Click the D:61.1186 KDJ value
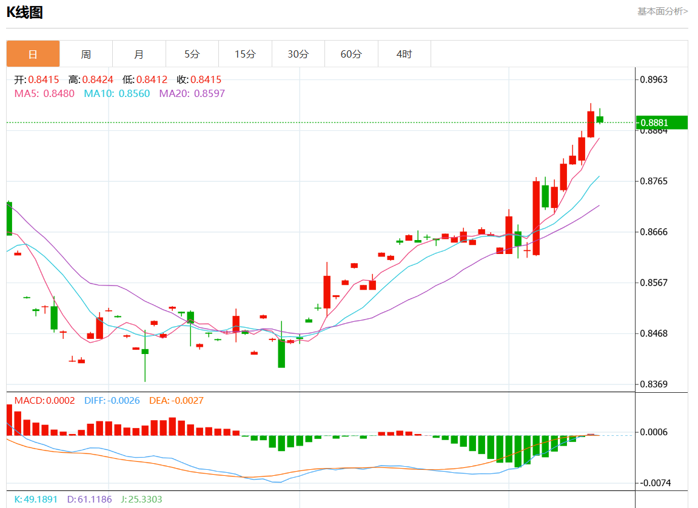 pyautogui.click(x=90, y=499)
